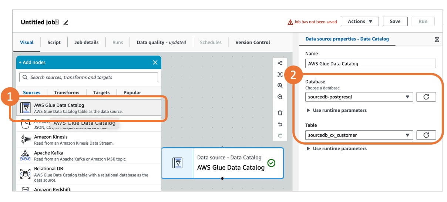Viewport: 447px width, 202px height.
Task: Click the auto-layout graph icon in canvas toolbar
Action: pyautogui.click(x=280, y=63)
